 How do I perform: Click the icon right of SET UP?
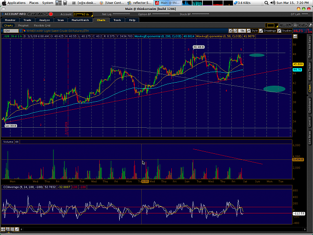coord(310,25)
